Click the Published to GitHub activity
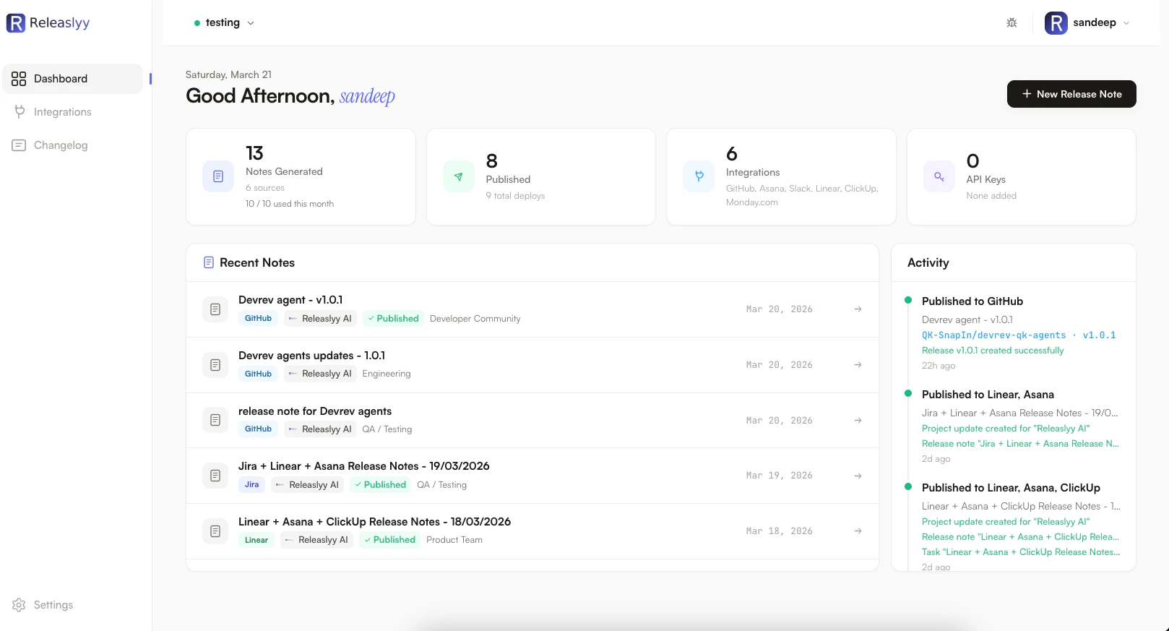 pyautogui.click(x=972, y=301)
